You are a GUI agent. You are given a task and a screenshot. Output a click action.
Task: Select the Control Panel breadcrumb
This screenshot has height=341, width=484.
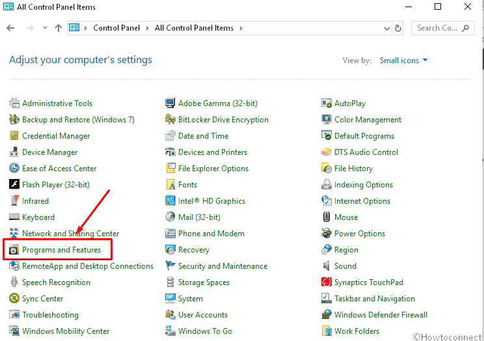(x=116, y=28)
